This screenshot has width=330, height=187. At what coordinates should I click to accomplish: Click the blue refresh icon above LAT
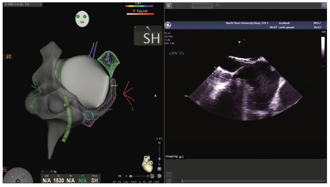click(52, 172)
